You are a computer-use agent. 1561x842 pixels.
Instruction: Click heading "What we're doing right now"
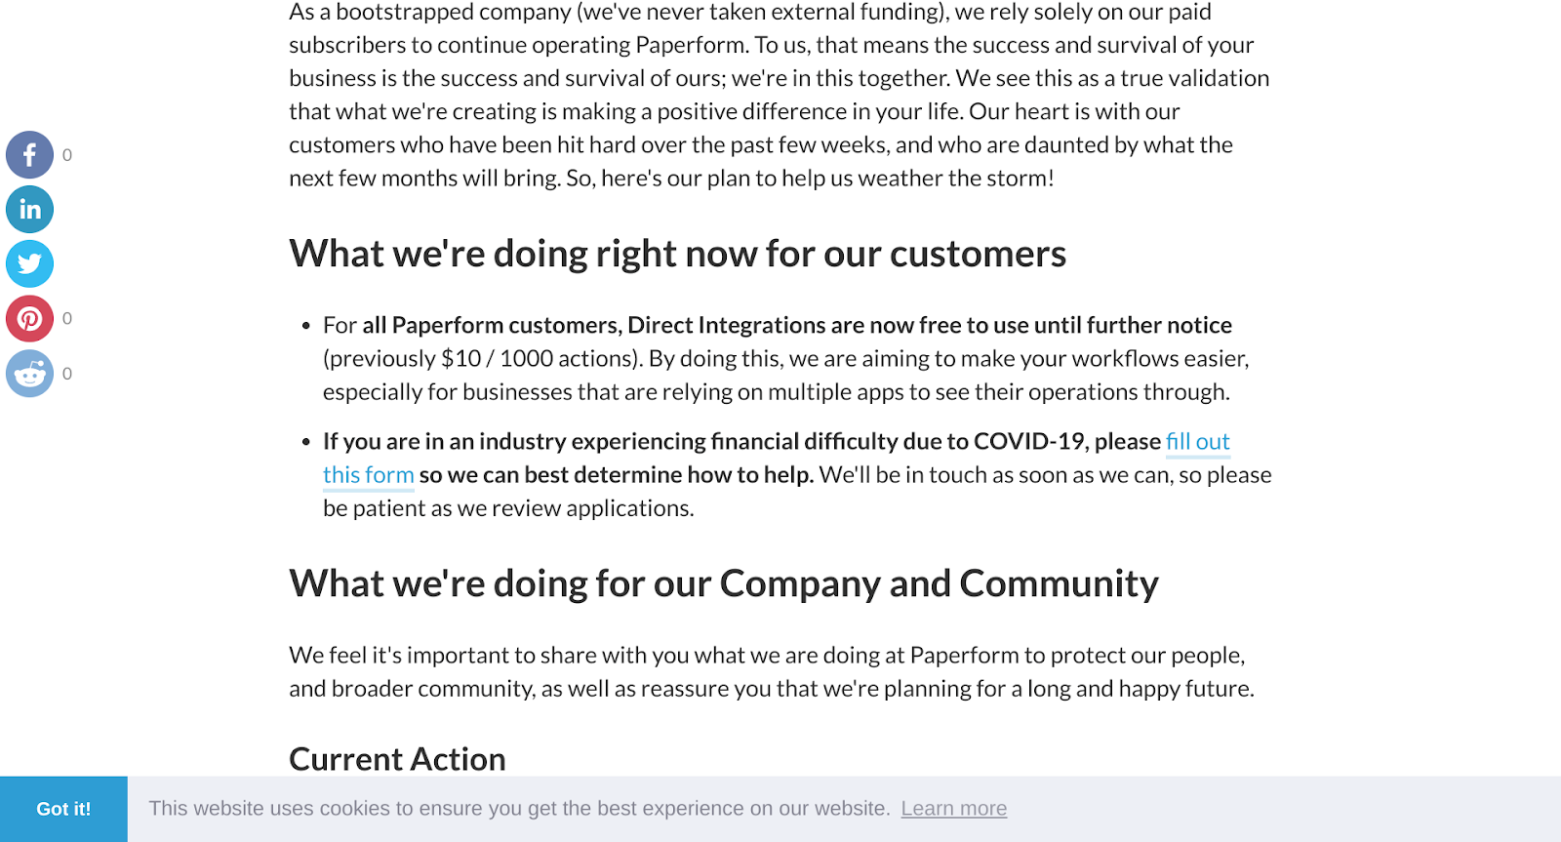pyautogui.click(x=678, y=254)
